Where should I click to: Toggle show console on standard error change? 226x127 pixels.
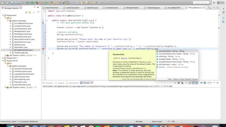pos(197,83)
